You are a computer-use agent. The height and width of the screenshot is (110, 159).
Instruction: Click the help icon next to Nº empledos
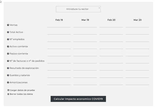pos(8,39)
